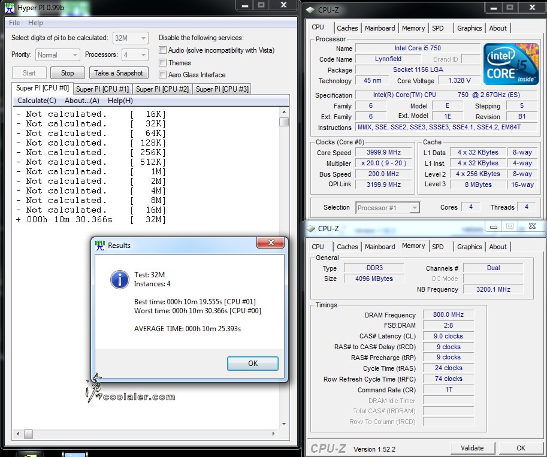Toggle the Aero Glass Interface checkbox
Viewport: 547px width, 457px height.
pyautogui.click(x=162, y=74)
